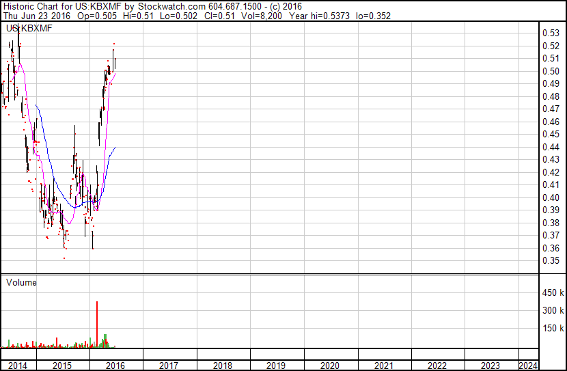This screenshot has height=371, width=567.
Task: Select the 2022 year label
Action: click(437, 366)
